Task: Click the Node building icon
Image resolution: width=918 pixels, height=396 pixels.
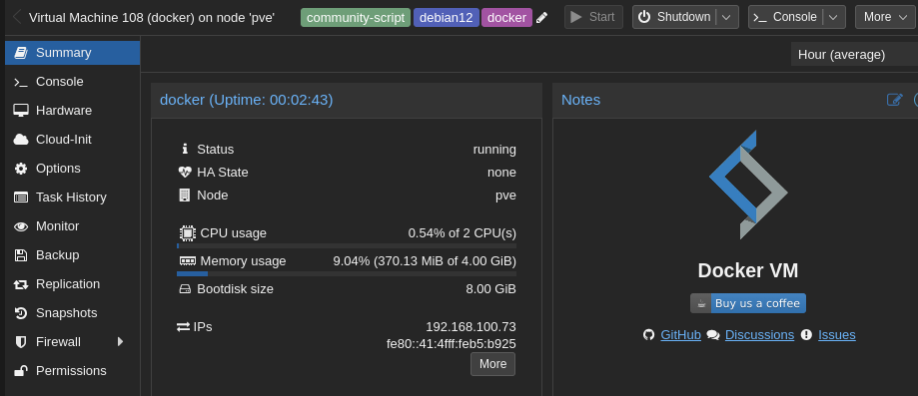Action: (185, 195)
